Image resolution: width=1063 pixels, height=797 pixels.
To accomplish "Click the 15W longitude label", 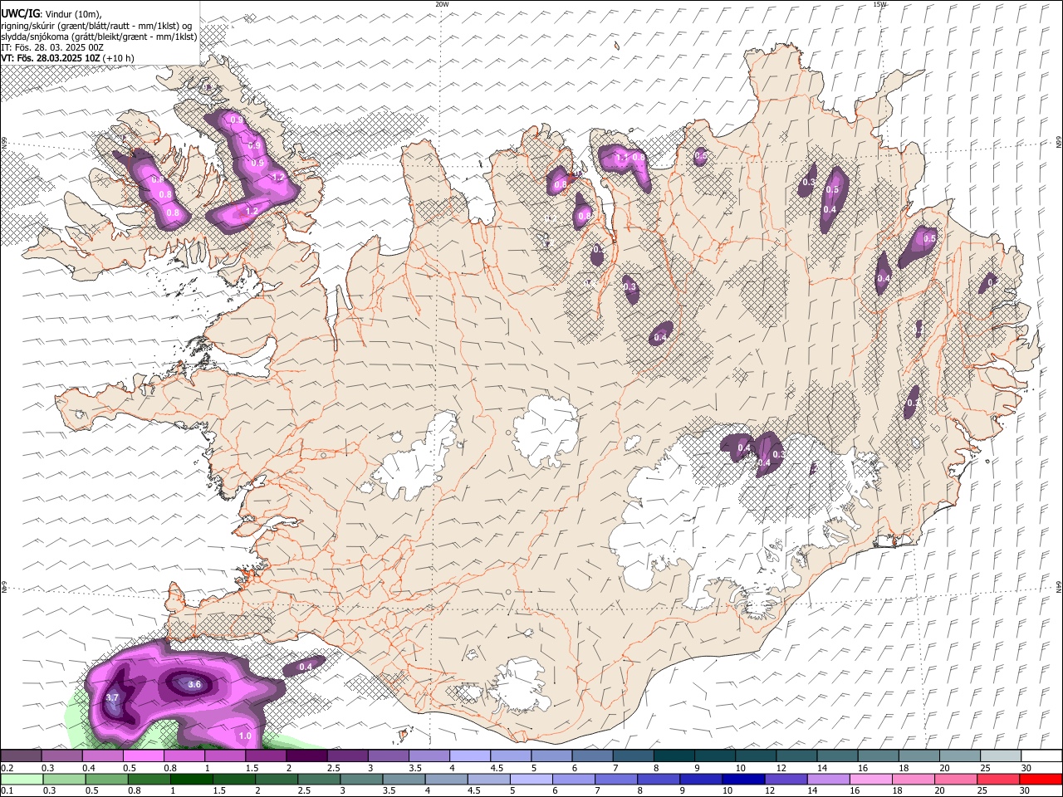I will [x=880, y=4].
